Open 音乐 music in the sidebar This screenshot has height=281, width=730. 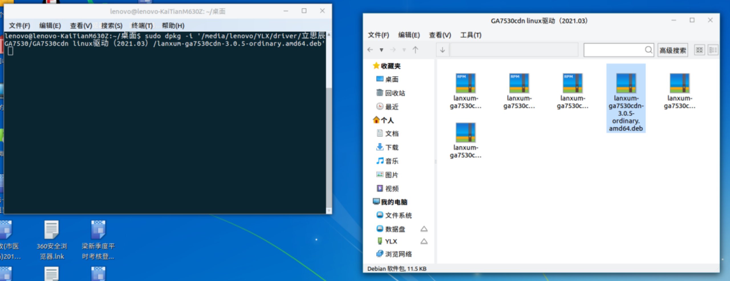[387, 161]
